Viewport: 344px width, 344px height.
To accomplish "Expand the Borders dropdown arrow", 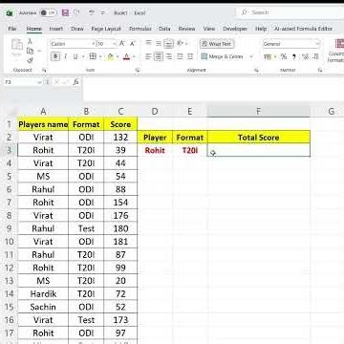I will [100, 57].
